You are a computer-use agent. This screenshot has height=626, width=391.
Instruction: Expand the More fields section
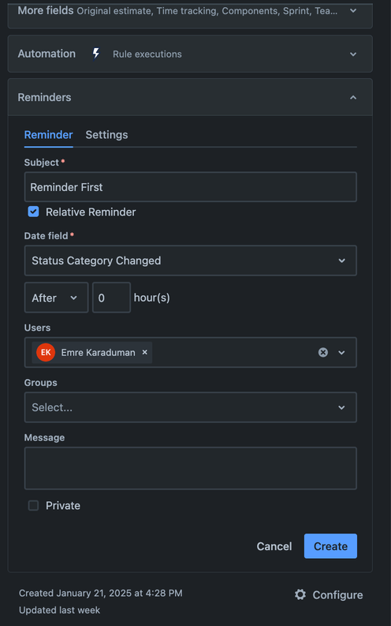190,11
